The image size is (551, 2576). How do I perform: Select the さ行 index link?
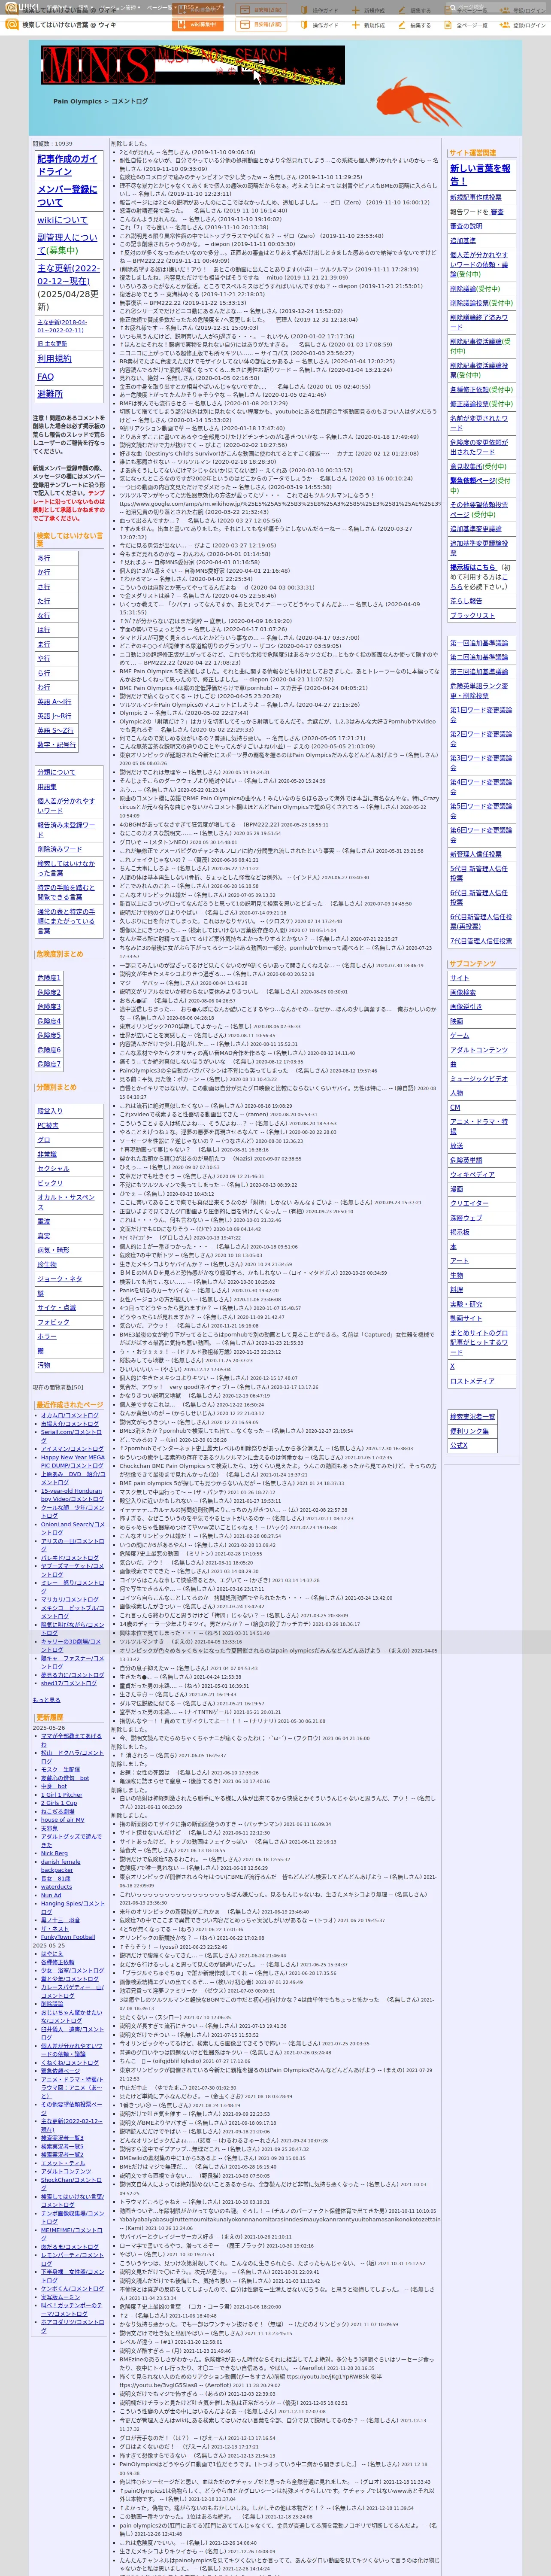44,587
